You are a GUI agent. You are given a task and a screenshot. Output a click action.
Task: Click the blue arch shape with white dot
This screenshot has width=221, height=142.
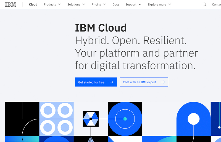tap(194, 119)
